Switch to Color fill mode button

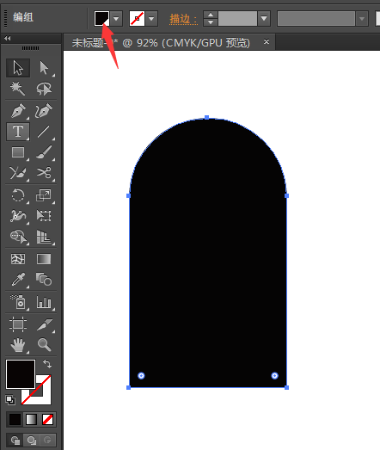[x=15, y=420]
